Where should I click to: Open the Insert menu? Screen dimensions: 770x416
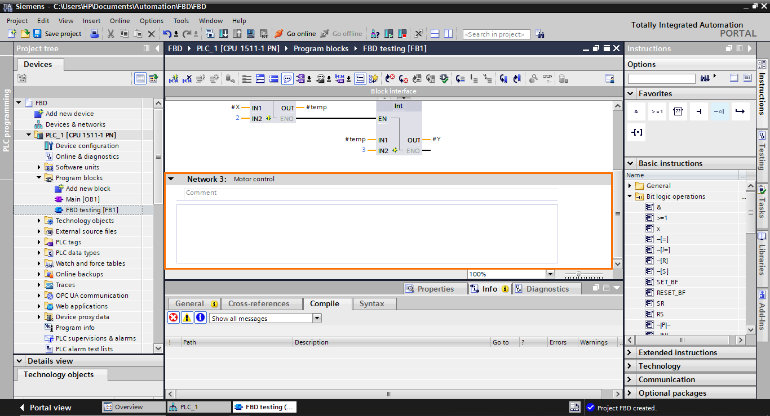(92, 21)
